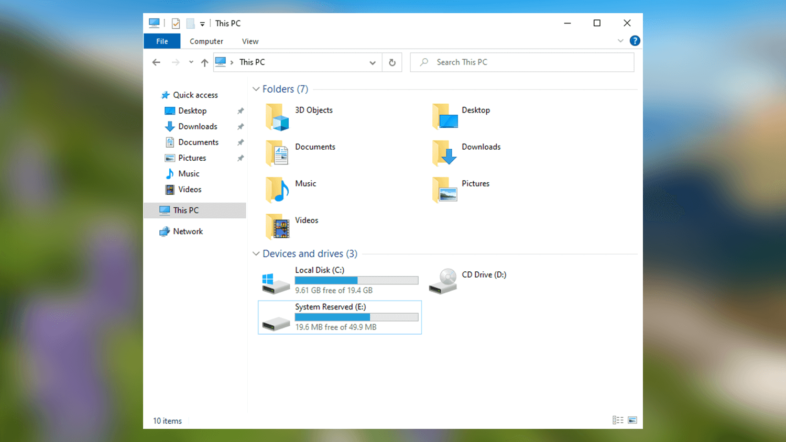This screenshot has height=442, width=786.
Task: Collapse the Devices and drives section
Action: [256, 253]
